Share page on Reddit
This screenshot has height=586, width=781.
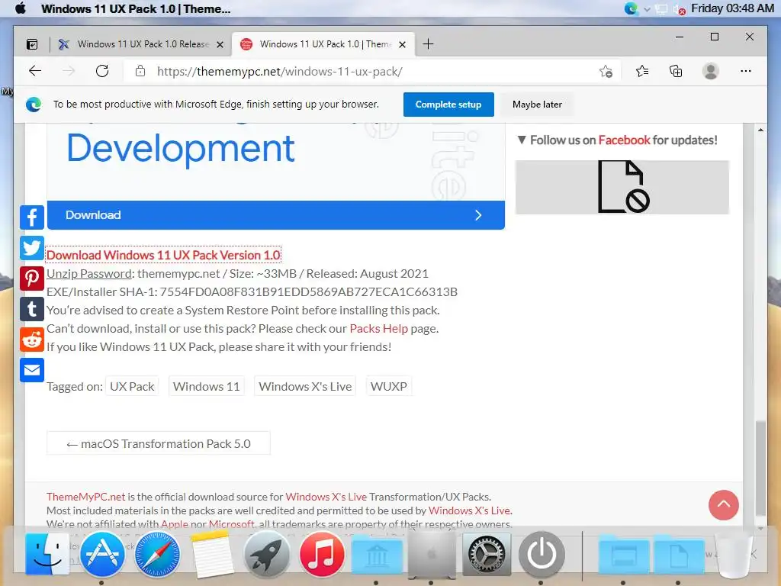click(32, 340)
